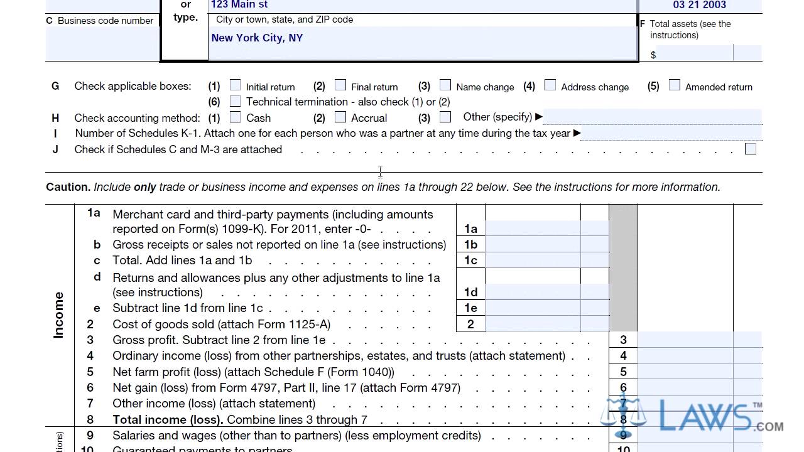Click the line 2 cost of goods field
This screenshot has height=452, width=804.
point(533,324)
